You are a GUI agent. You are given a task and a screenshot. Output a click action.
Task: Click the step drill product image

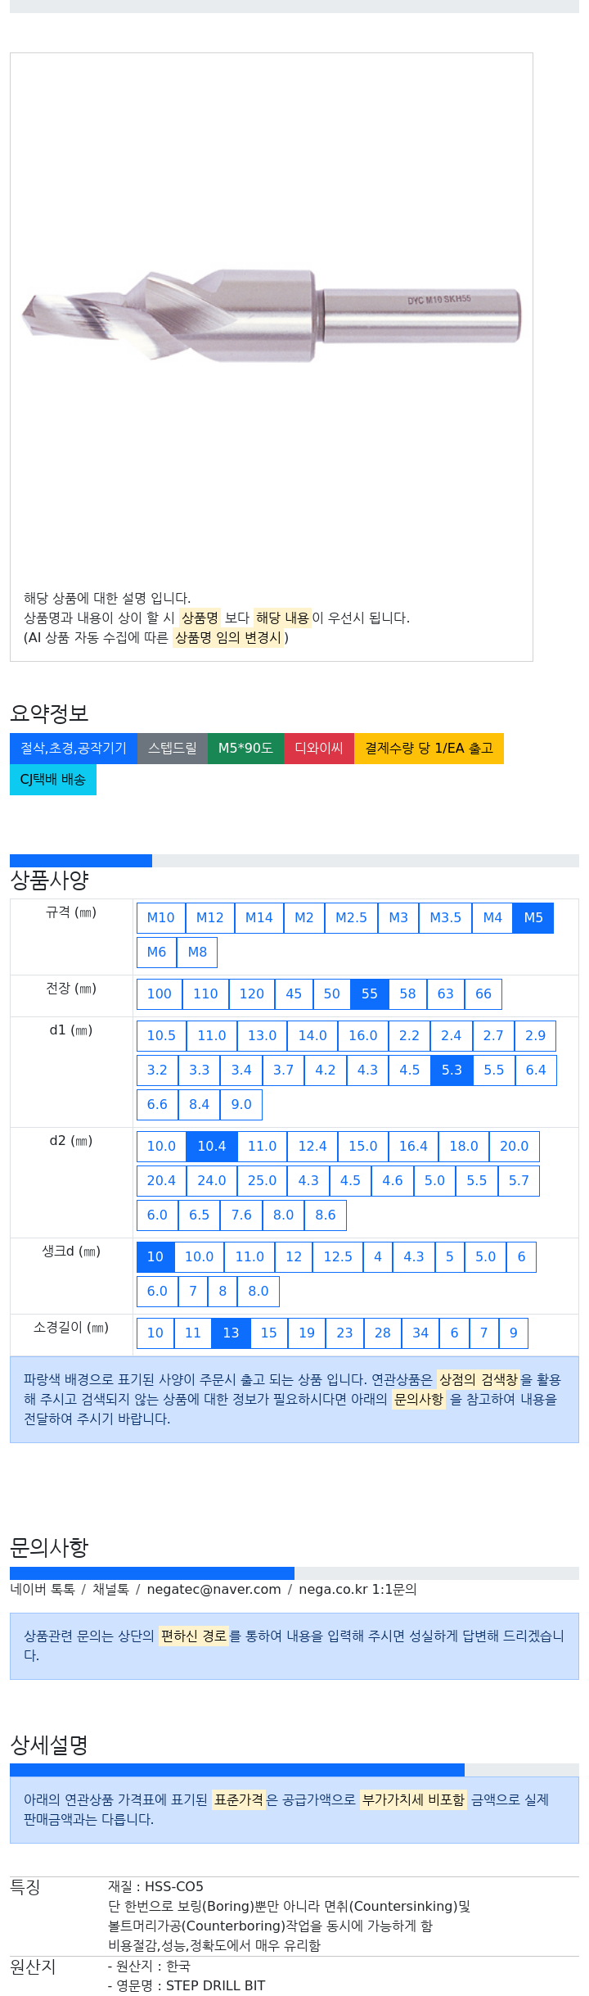[x=272, y=315]
